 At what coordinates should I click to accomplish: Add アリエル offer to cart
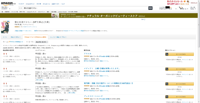tap(180, 54)
